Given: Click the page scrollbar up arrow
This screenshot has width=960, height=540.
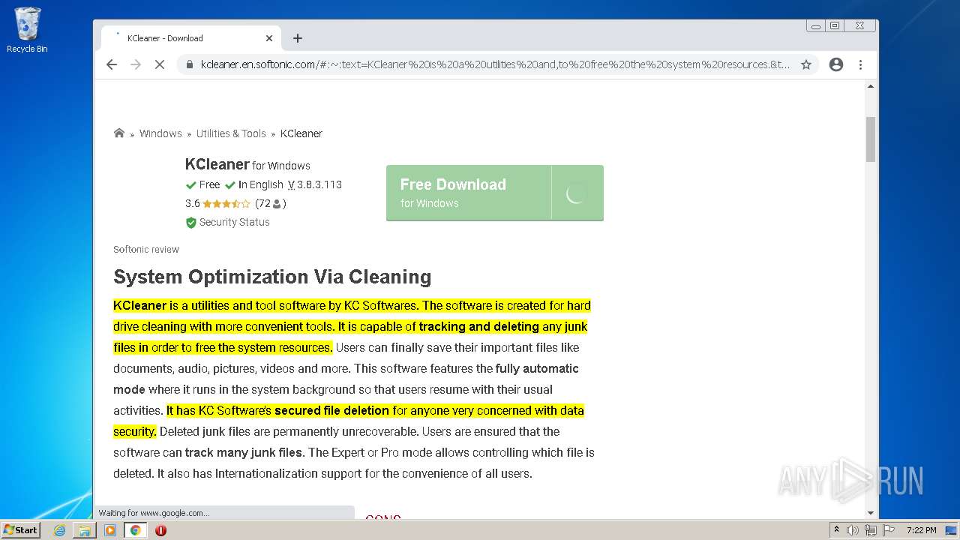Looking at the screenshot, I should (871, 87).
